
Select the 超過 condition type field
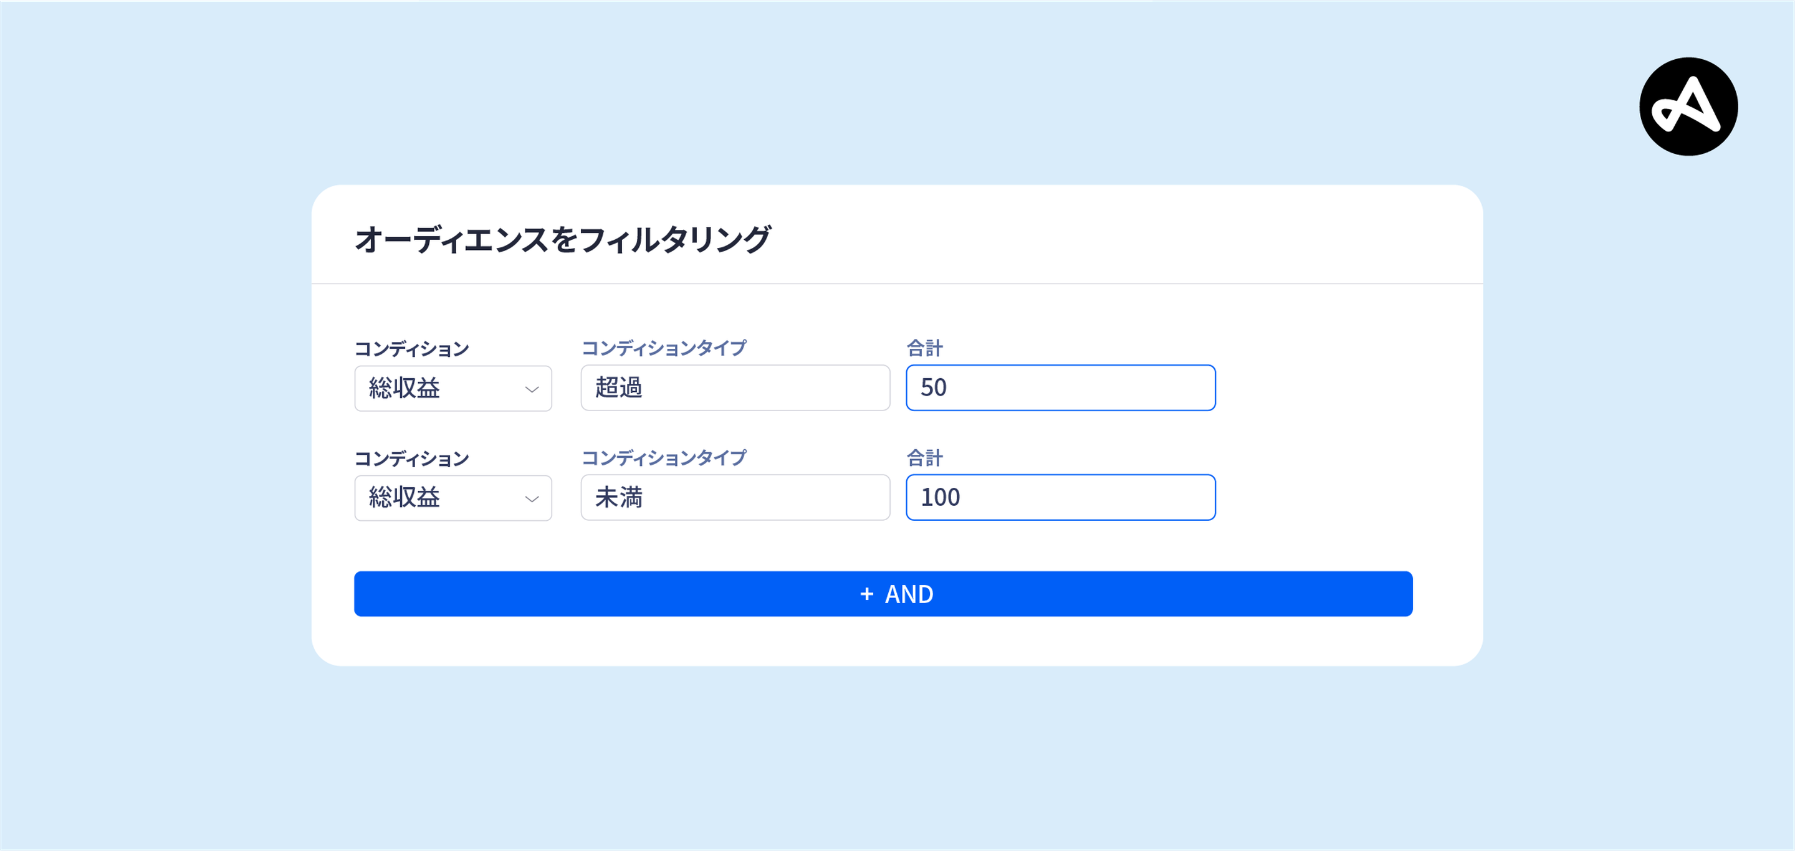[735, 388]
